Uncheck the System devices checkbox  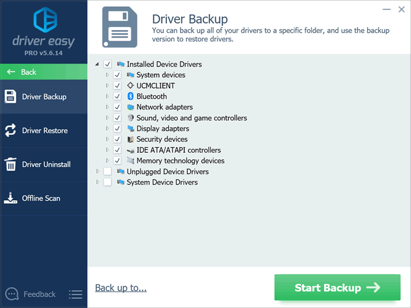117,75
